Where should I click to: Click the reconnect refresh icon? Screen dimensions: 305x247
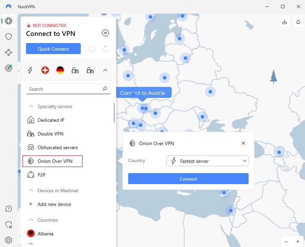click(105, 49)
